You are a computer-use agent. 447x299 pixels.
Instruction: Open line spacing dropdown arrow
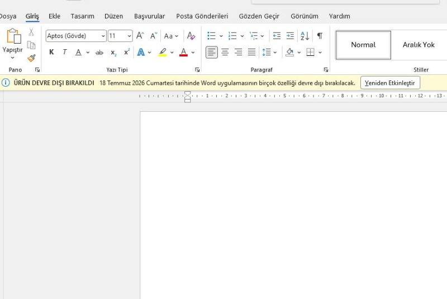click(x=275, y=53)
